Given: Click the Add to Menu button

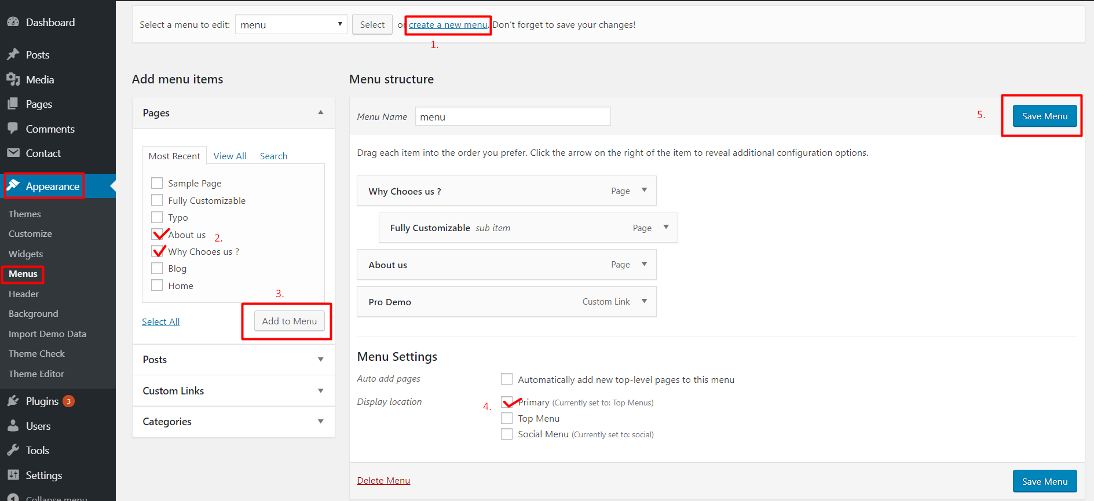Looking at the screenshot, I should (x=290, y=321).
